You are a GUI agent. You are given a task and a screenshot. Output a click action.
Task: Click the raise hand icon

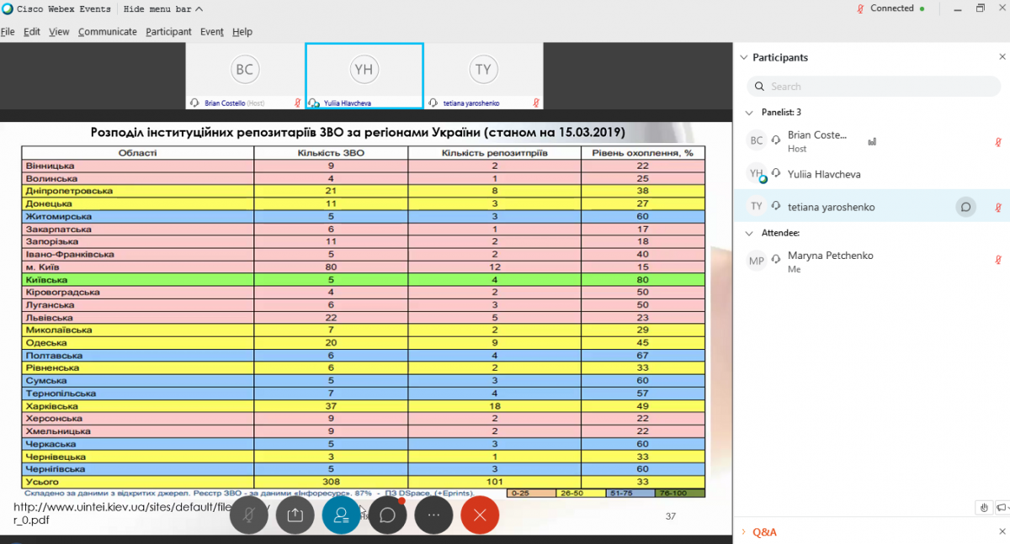(x=984, y=507)
